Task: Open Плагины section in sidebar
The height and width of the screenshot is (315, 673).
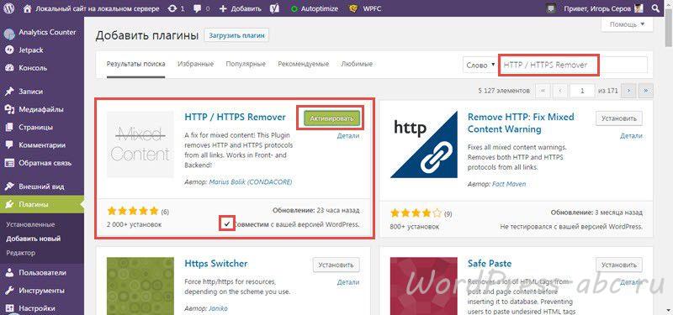Action: 42,205
